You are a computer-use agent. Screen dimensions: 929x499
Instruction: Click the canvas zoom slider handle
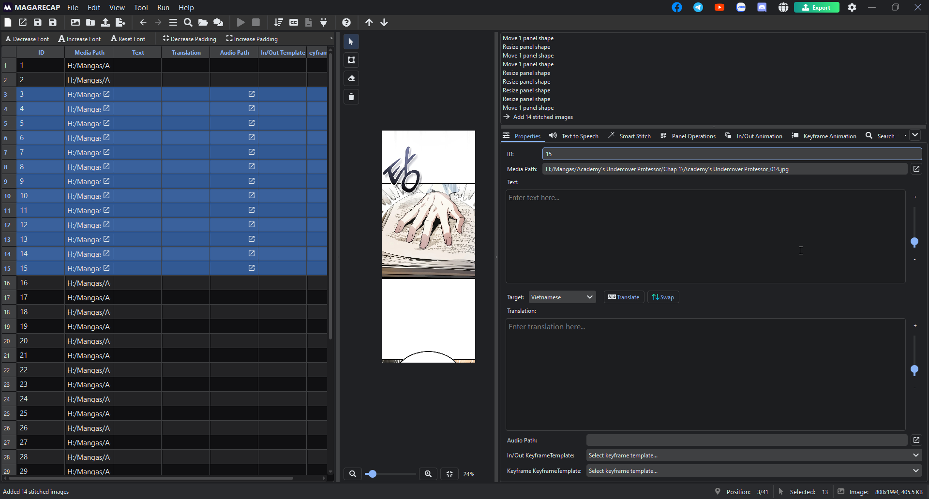(372, 474)
